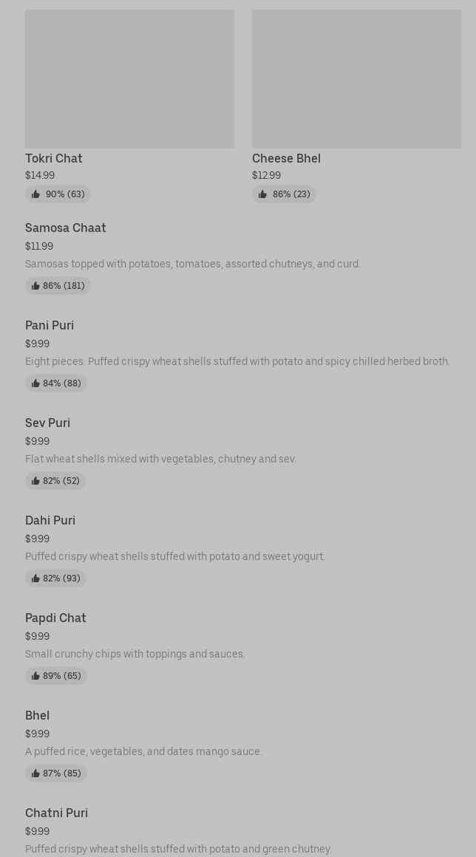Select Dahi Puri item name
476x857 pixels.
50,520
